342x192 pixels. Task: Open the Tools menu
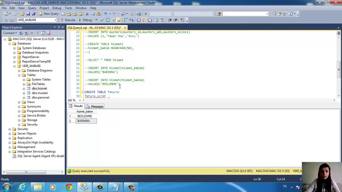pos(68,8)
